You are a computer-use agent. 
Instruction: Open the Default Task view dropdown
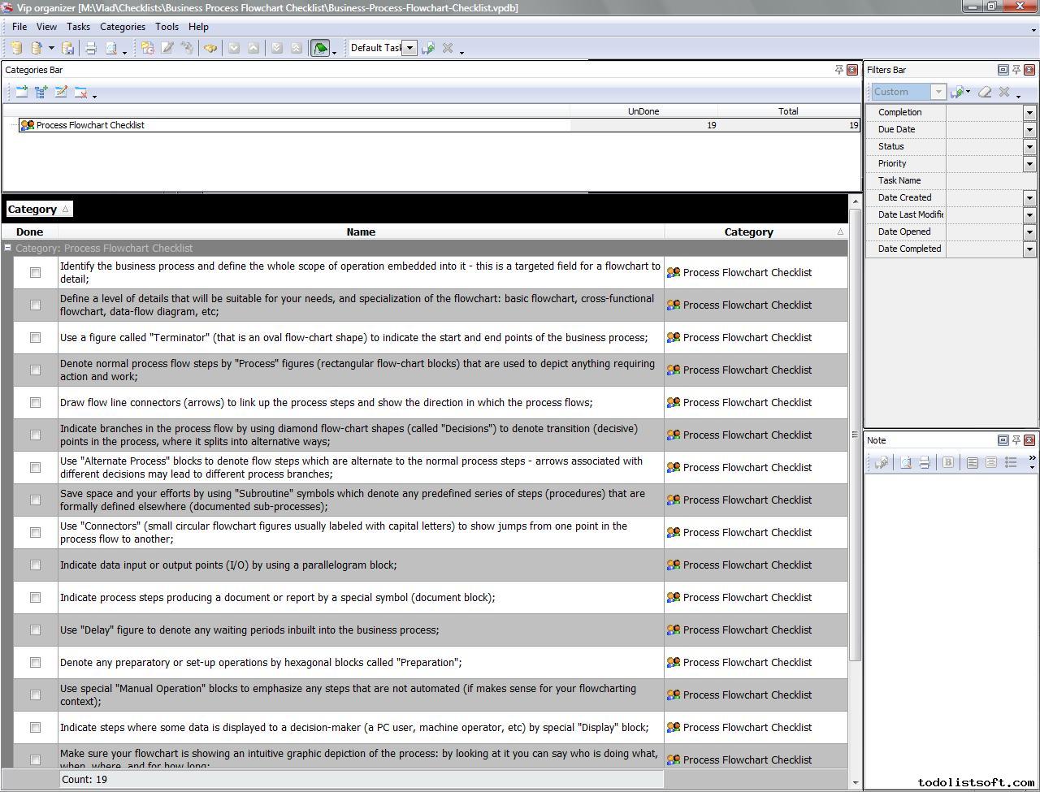click(409, 48)
